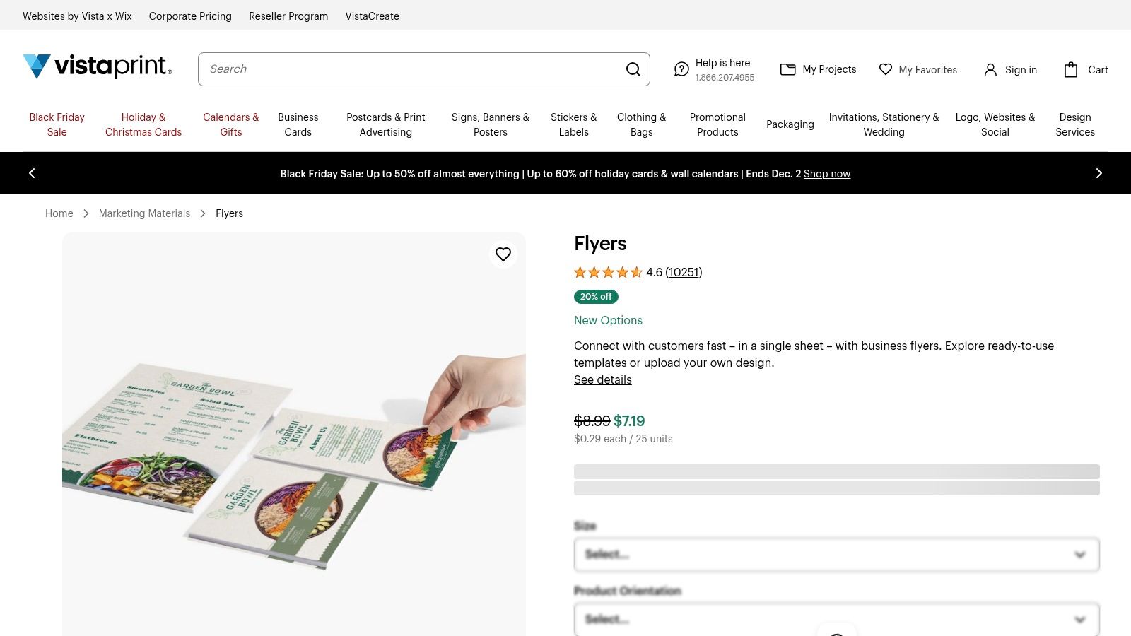
Task: Advance the banner with the right arrow
Action: 1099,173
